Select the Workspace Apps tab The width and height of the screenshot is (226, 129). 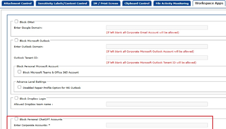pos(209,3)
